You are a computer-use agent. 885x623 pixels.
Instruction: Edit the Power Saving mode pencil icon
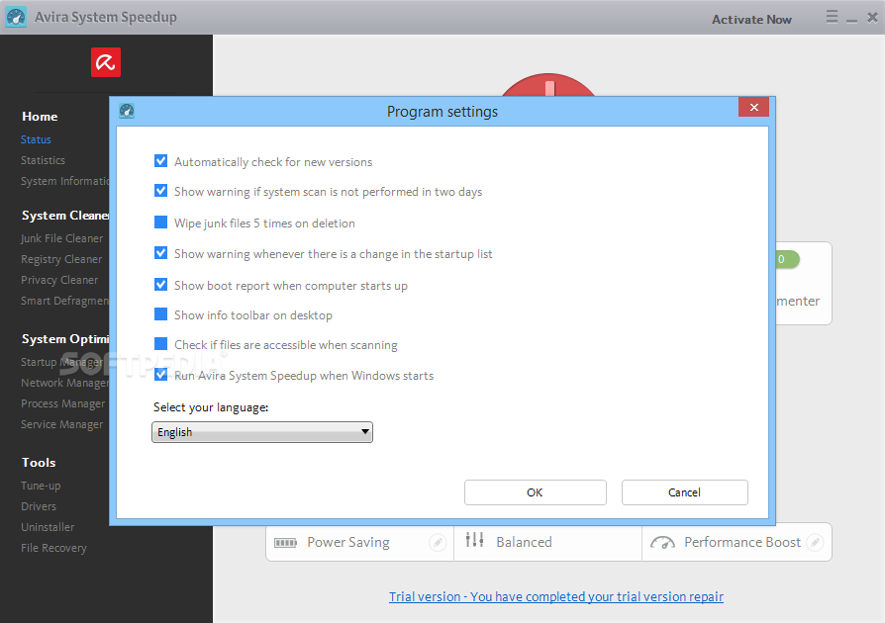(438, 542)
